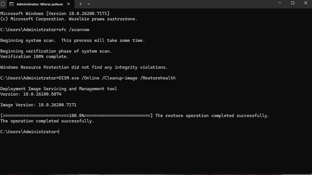Screen dimensions: 312x175
Task: Expand the new tab profile dropdown chevron
Action: coord(89,4)
